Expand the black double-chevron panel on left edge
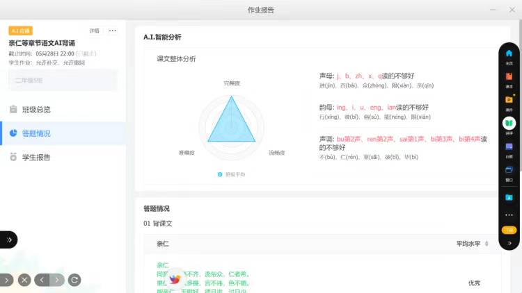This screenshot has width=522, height=293. coord(9,240)
